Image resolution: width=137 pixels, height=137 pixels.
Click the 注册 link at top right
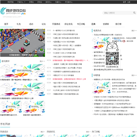[x=129, y=2]
